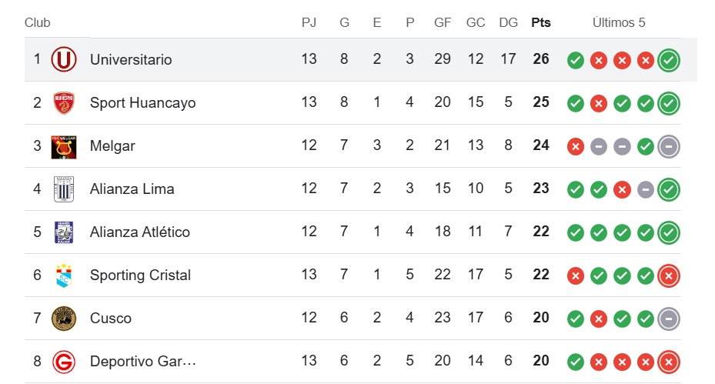Image resolution: width=715 pixels, height=384 pixels.
Task: Click the Últimos 5 column header
Action: 619,23
